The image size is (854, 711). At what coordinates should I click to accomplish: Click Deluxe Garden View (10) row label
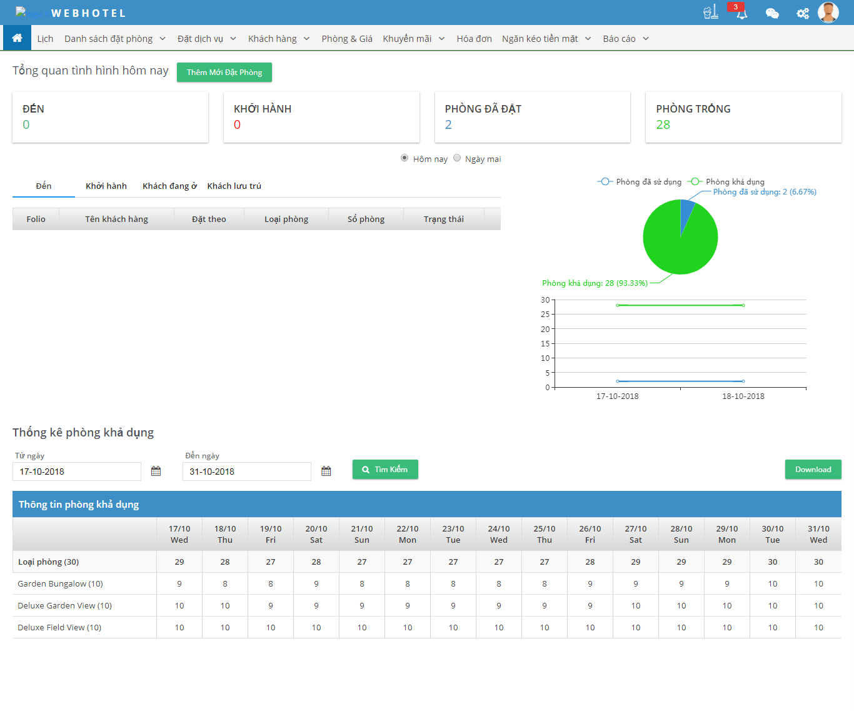pyautogui.click(x=64, y=605)
